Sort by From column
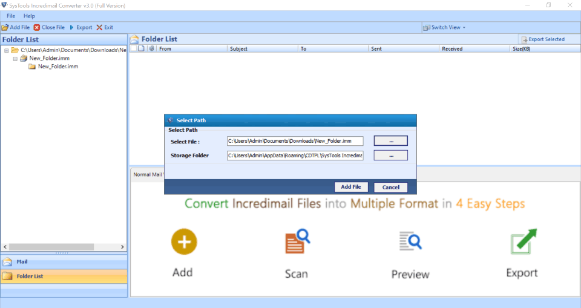 pyautogui.click(x=192, y=48)
